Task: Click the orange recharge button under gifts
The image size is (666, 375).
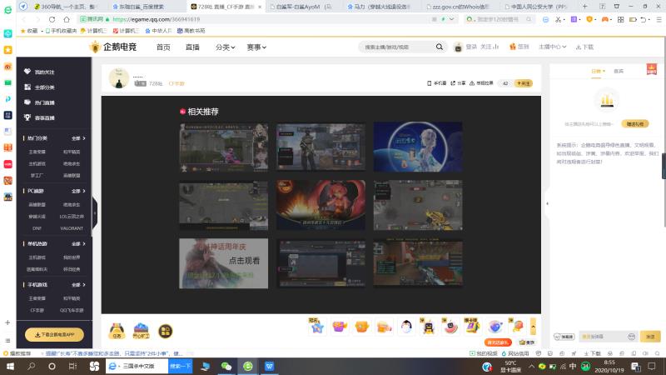Action: click(498, 342)
